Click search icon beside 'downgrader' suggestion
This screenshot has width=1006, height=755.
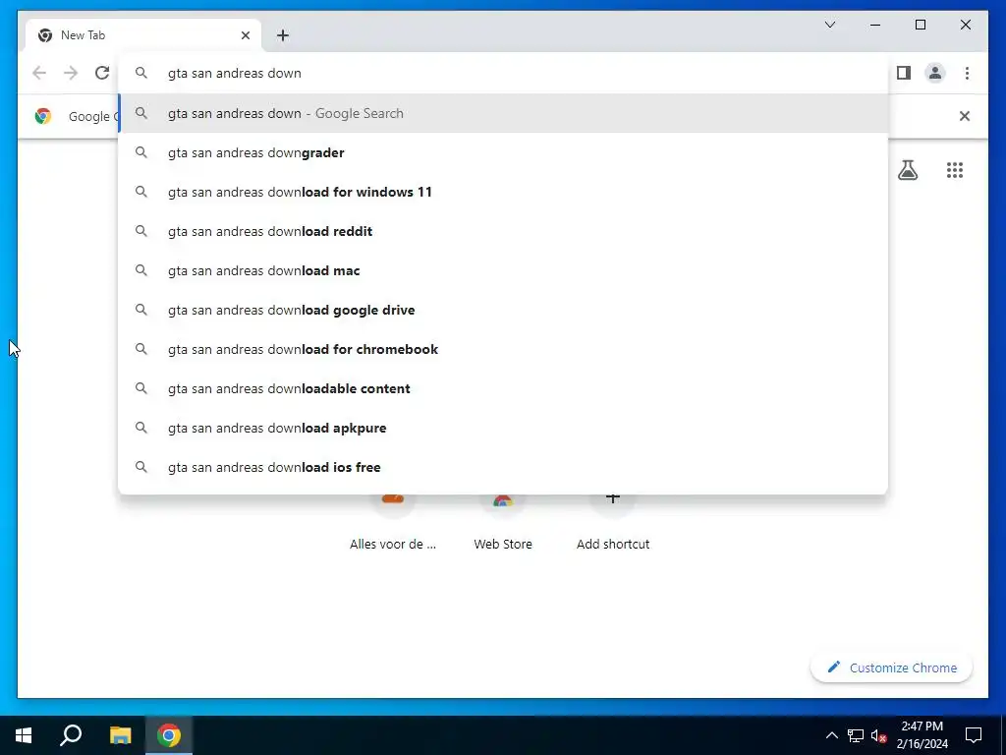141,152
